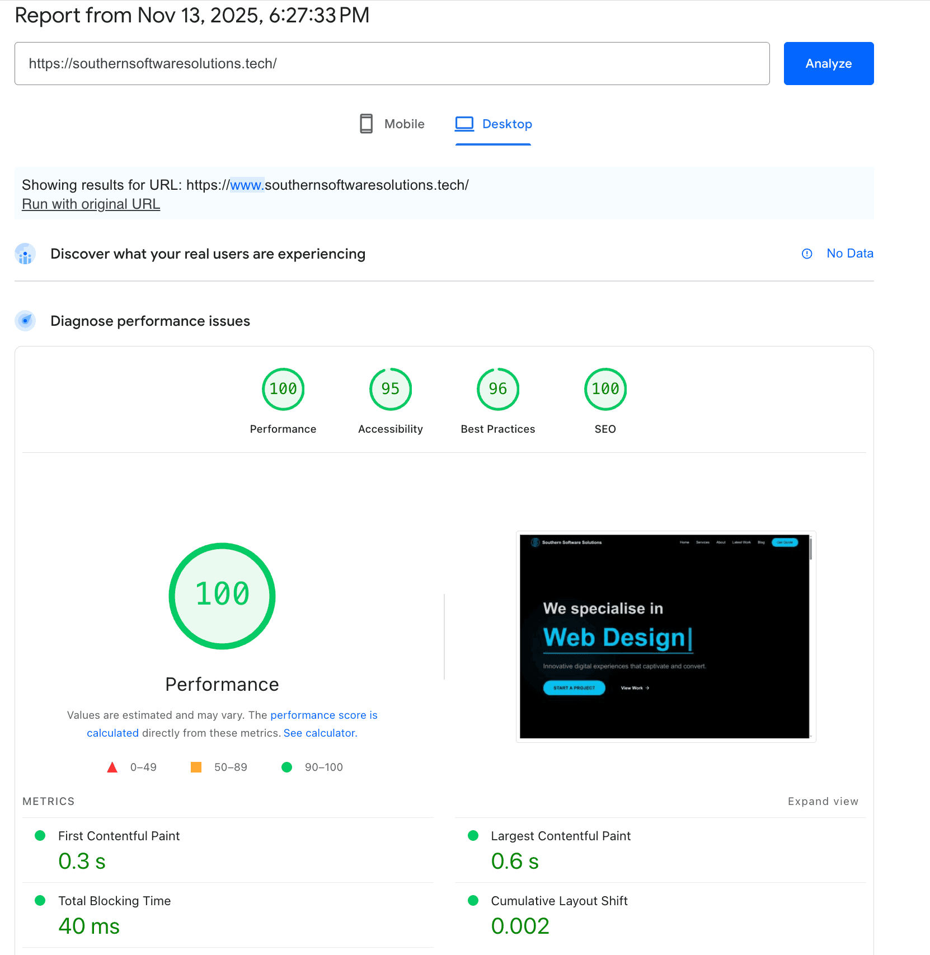930x955 pixels.
Task: Click the URL input field
Action: 392,63
